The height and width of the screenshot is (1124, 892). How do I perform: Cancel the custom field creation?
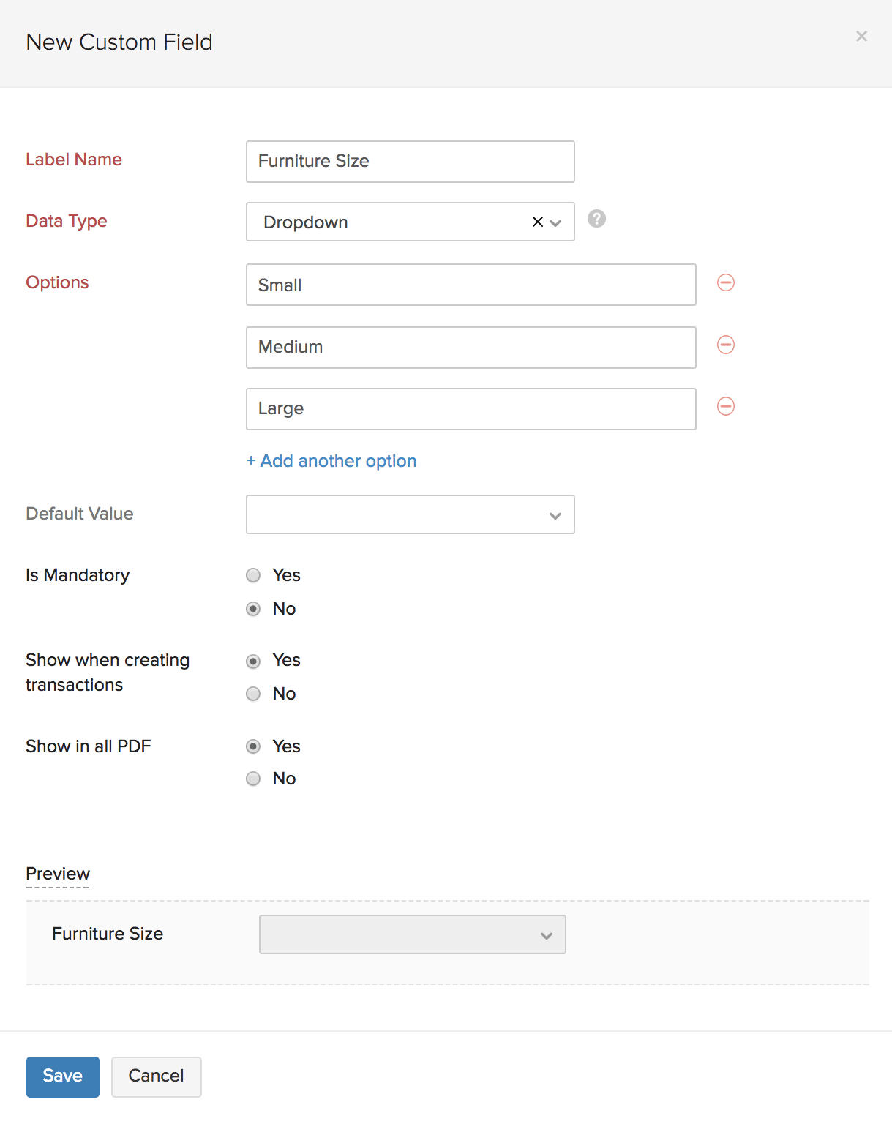[x=156, y=1076]
